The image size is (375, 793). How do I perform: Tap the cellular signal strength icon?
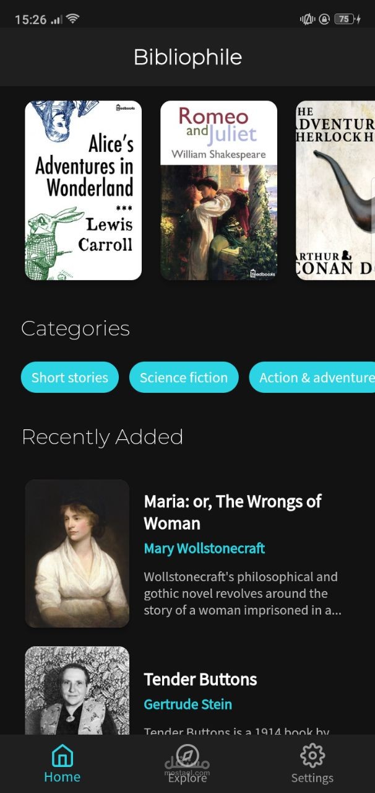point(57,19)
